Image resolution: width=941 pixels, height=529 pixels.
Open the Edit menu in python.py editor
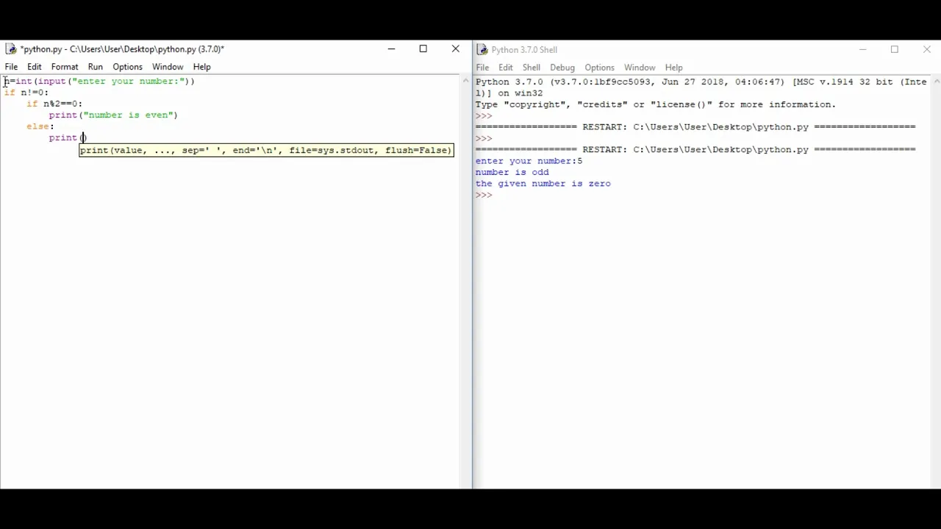tap(35, 67)
